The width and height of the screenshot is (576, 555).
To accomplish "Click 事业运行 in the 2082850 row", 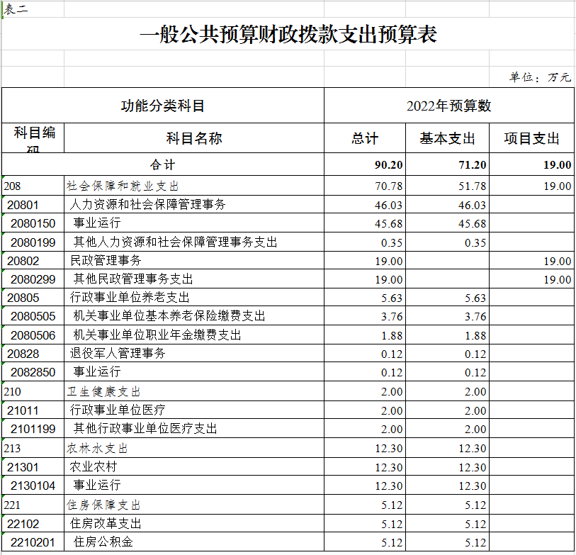I will tap(97, 371).
